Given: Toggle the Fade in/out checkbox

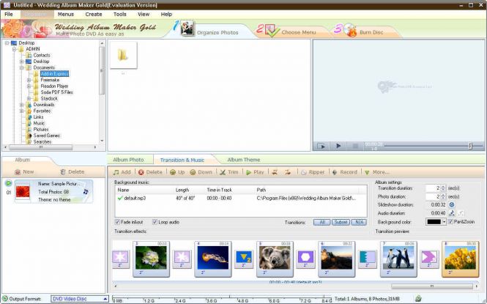Looking at the screenshot, I should pyautogui.click(x=117, y=222).
